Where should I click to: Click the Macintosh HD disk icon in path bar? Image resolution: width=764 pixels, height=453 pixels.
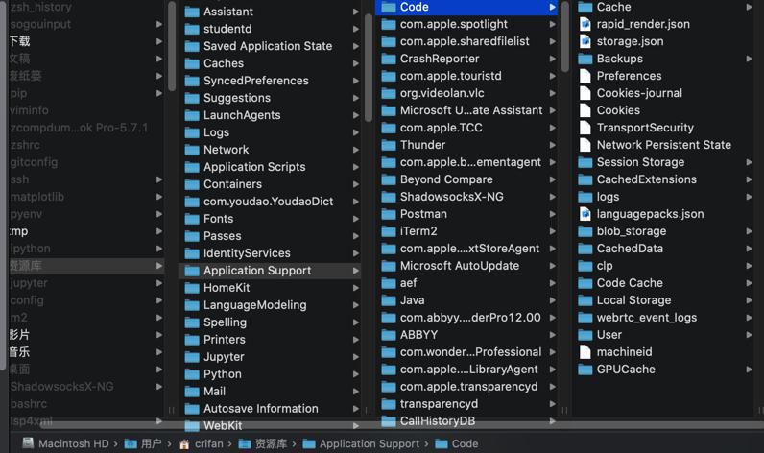click(28, 443)
